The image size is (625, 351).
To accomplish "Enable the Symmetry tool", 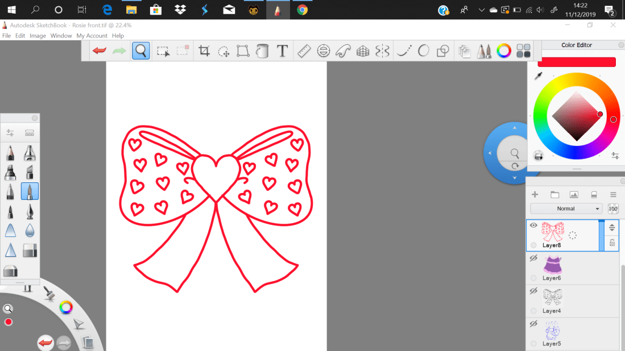I will click(383, 51).
